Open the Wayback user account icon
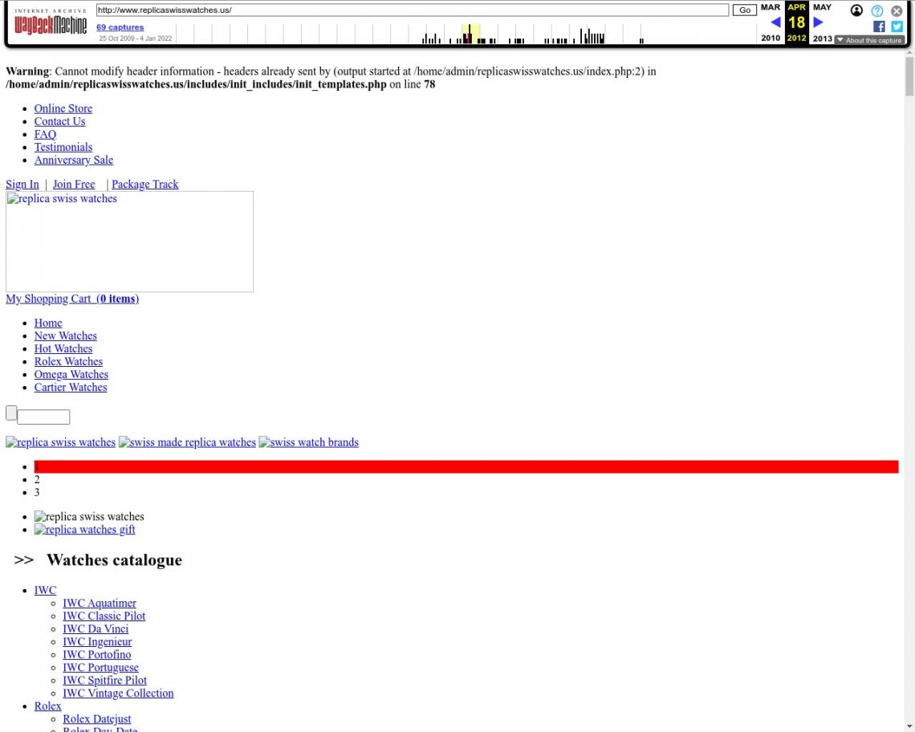 point(856,10)
